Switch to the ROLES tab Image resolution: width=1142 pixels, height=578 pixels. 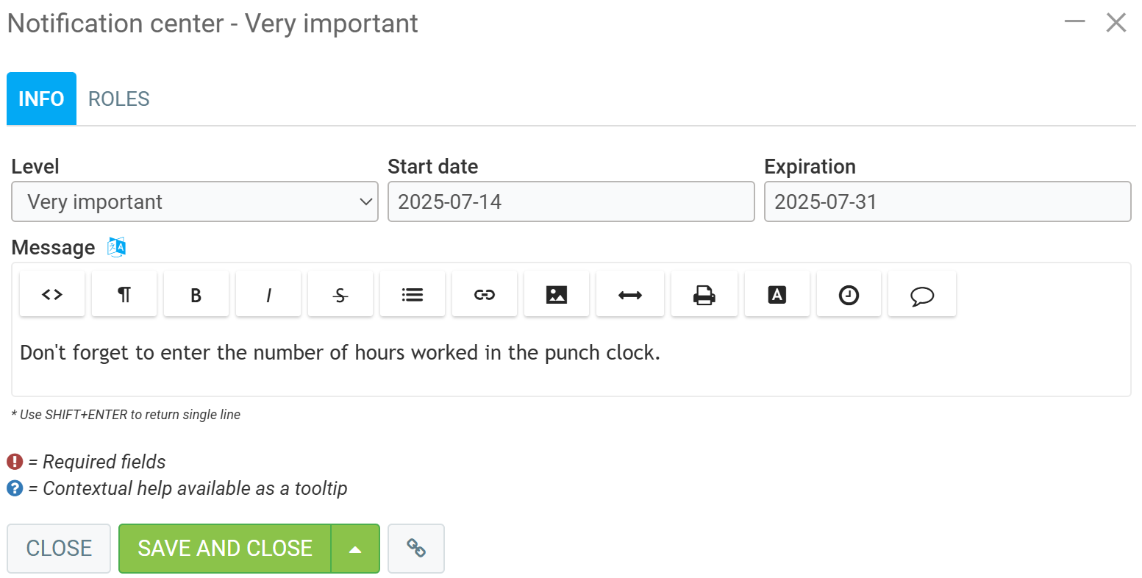pyautogui.click(x=119, y=99)
